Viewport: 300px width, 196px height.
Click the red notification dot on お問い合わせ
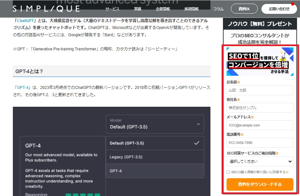tap(292, 4)
